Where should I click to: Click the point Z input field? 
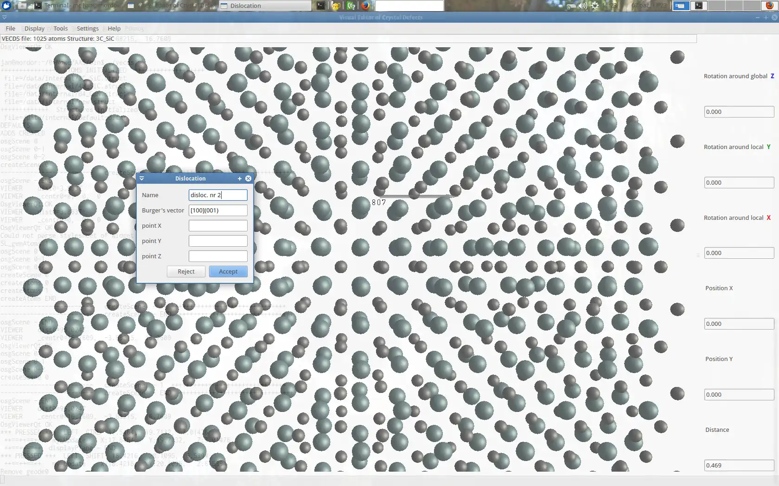pos(218,256)
